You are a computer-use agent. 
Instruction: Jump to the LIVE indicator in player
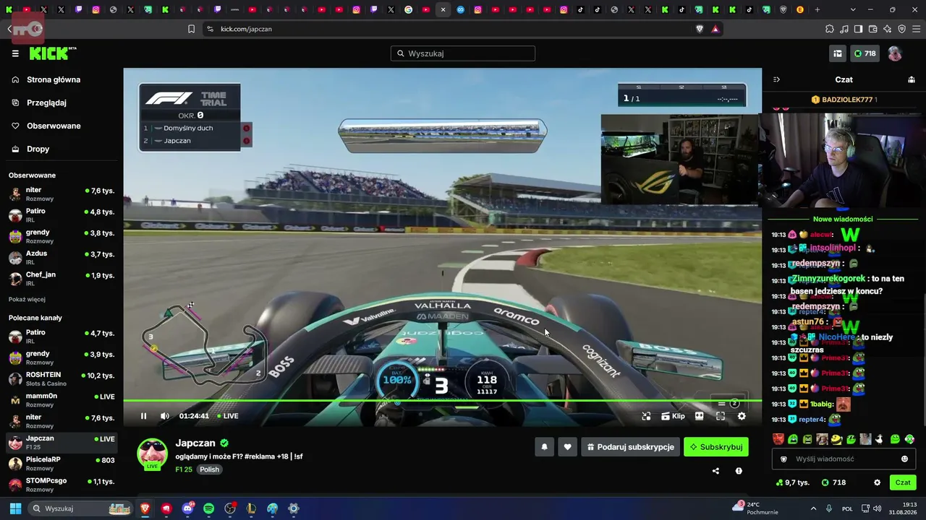(x=228, y=416)
